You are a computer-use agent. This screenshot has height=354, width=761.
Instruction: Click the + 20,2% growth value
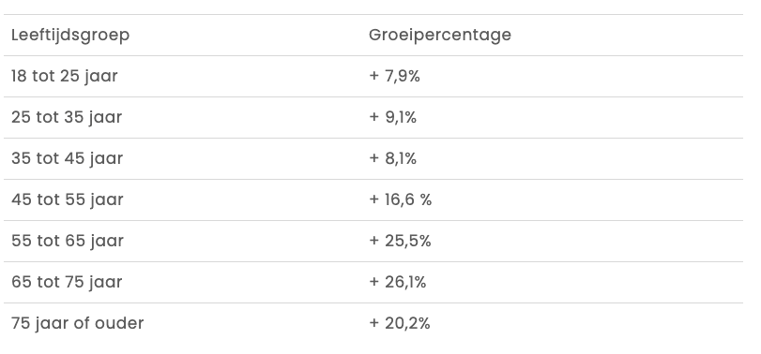400,323
